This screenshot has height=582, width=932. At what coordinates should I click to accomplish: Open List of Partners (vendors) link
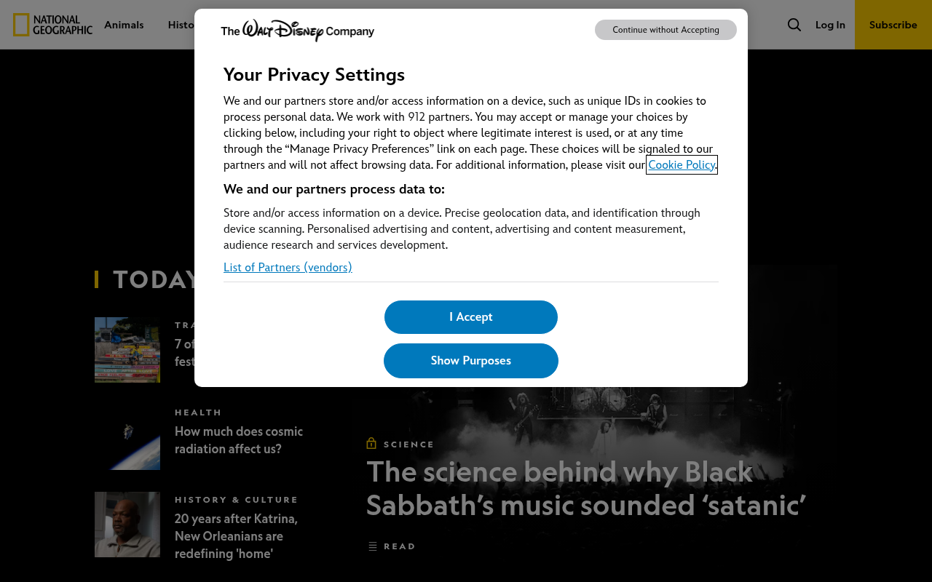288,267
